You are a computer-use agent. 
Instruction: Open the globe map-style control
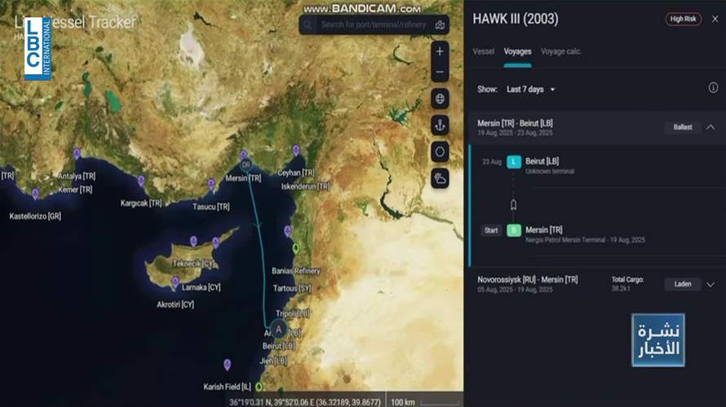pos(440,98)
